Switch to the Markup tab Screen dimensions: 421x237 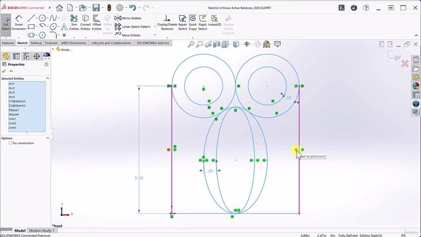point(36,43)
